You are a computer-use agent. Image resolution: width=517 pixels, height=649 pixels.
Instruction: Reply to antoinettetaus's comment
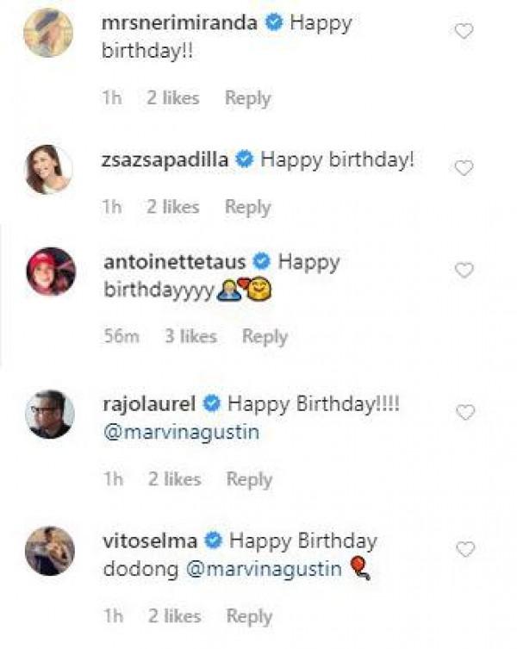(x=265, y=337)
